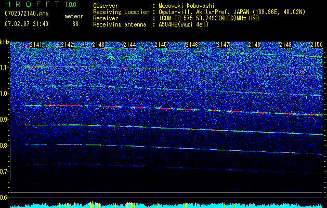Click the 'Receiving antenna' field label
Viewport: 327px width, 208px height.
tap(120, 24)
